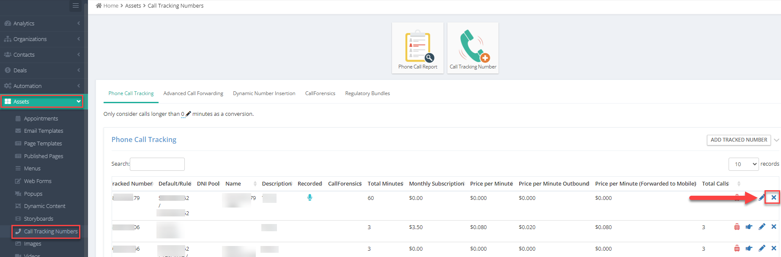Click the red suitcase icon in $3.50 row

pos(737,227)
